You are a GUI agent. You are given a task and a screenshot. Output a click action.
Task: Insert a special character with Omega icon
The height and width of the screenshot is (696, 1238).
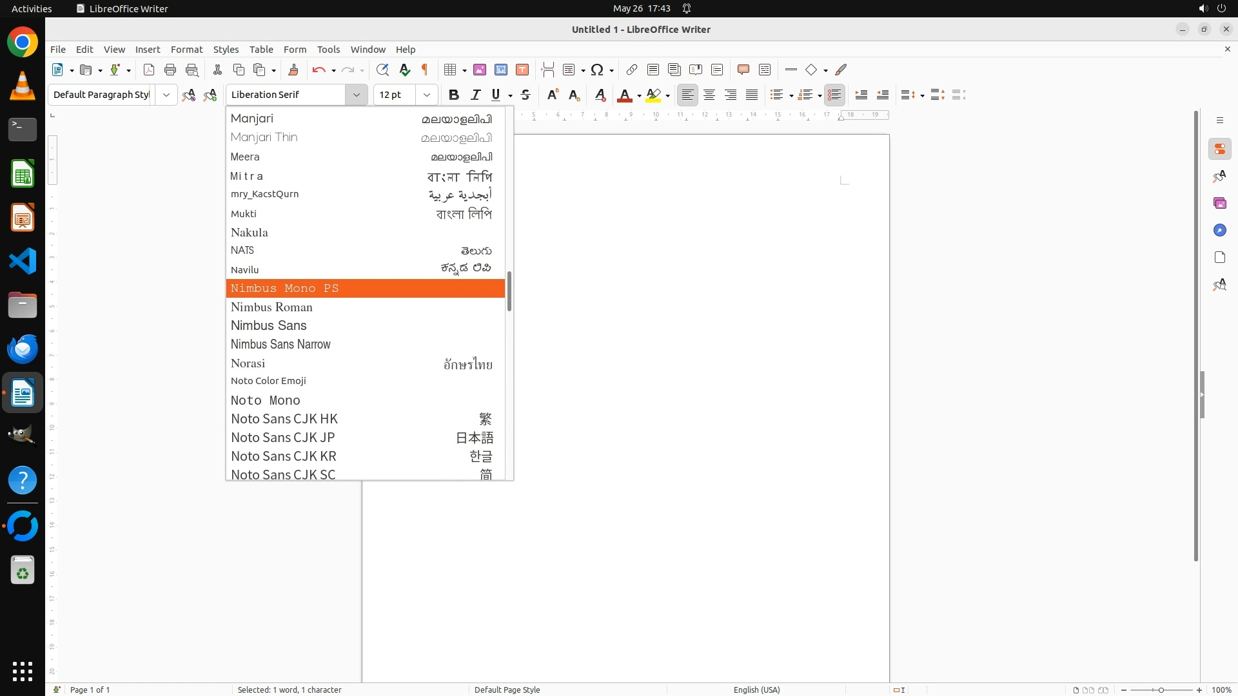[597, 70]
